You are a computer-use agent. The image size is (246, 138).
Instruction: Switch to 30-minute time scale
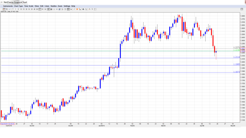click(x=26, y=9)
